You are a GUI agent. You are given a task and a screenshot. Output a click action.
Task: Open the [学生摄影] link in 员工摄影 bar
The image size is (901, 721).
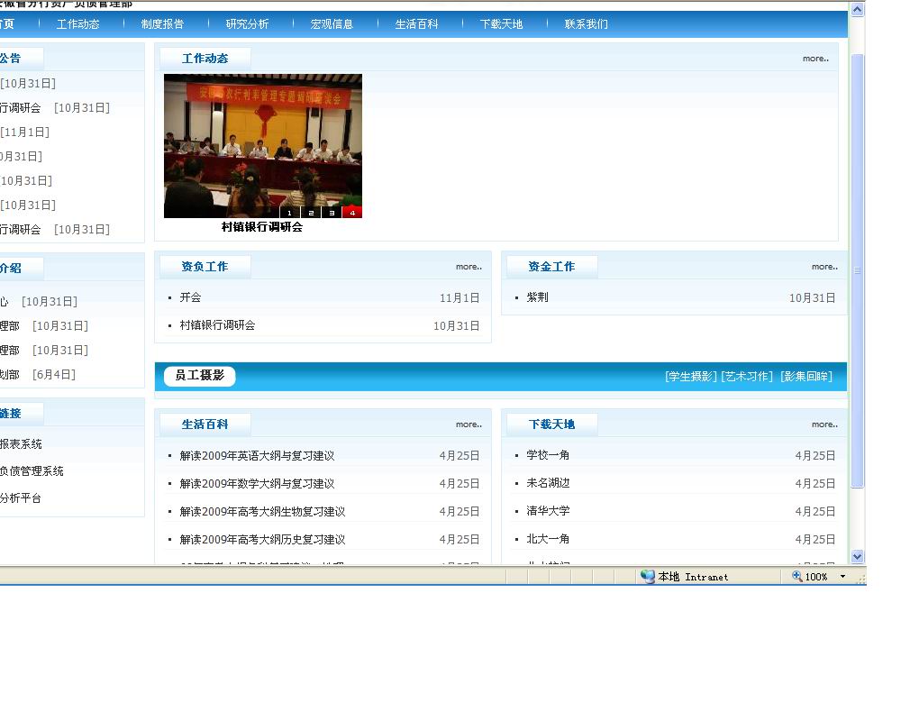(691, 377)
